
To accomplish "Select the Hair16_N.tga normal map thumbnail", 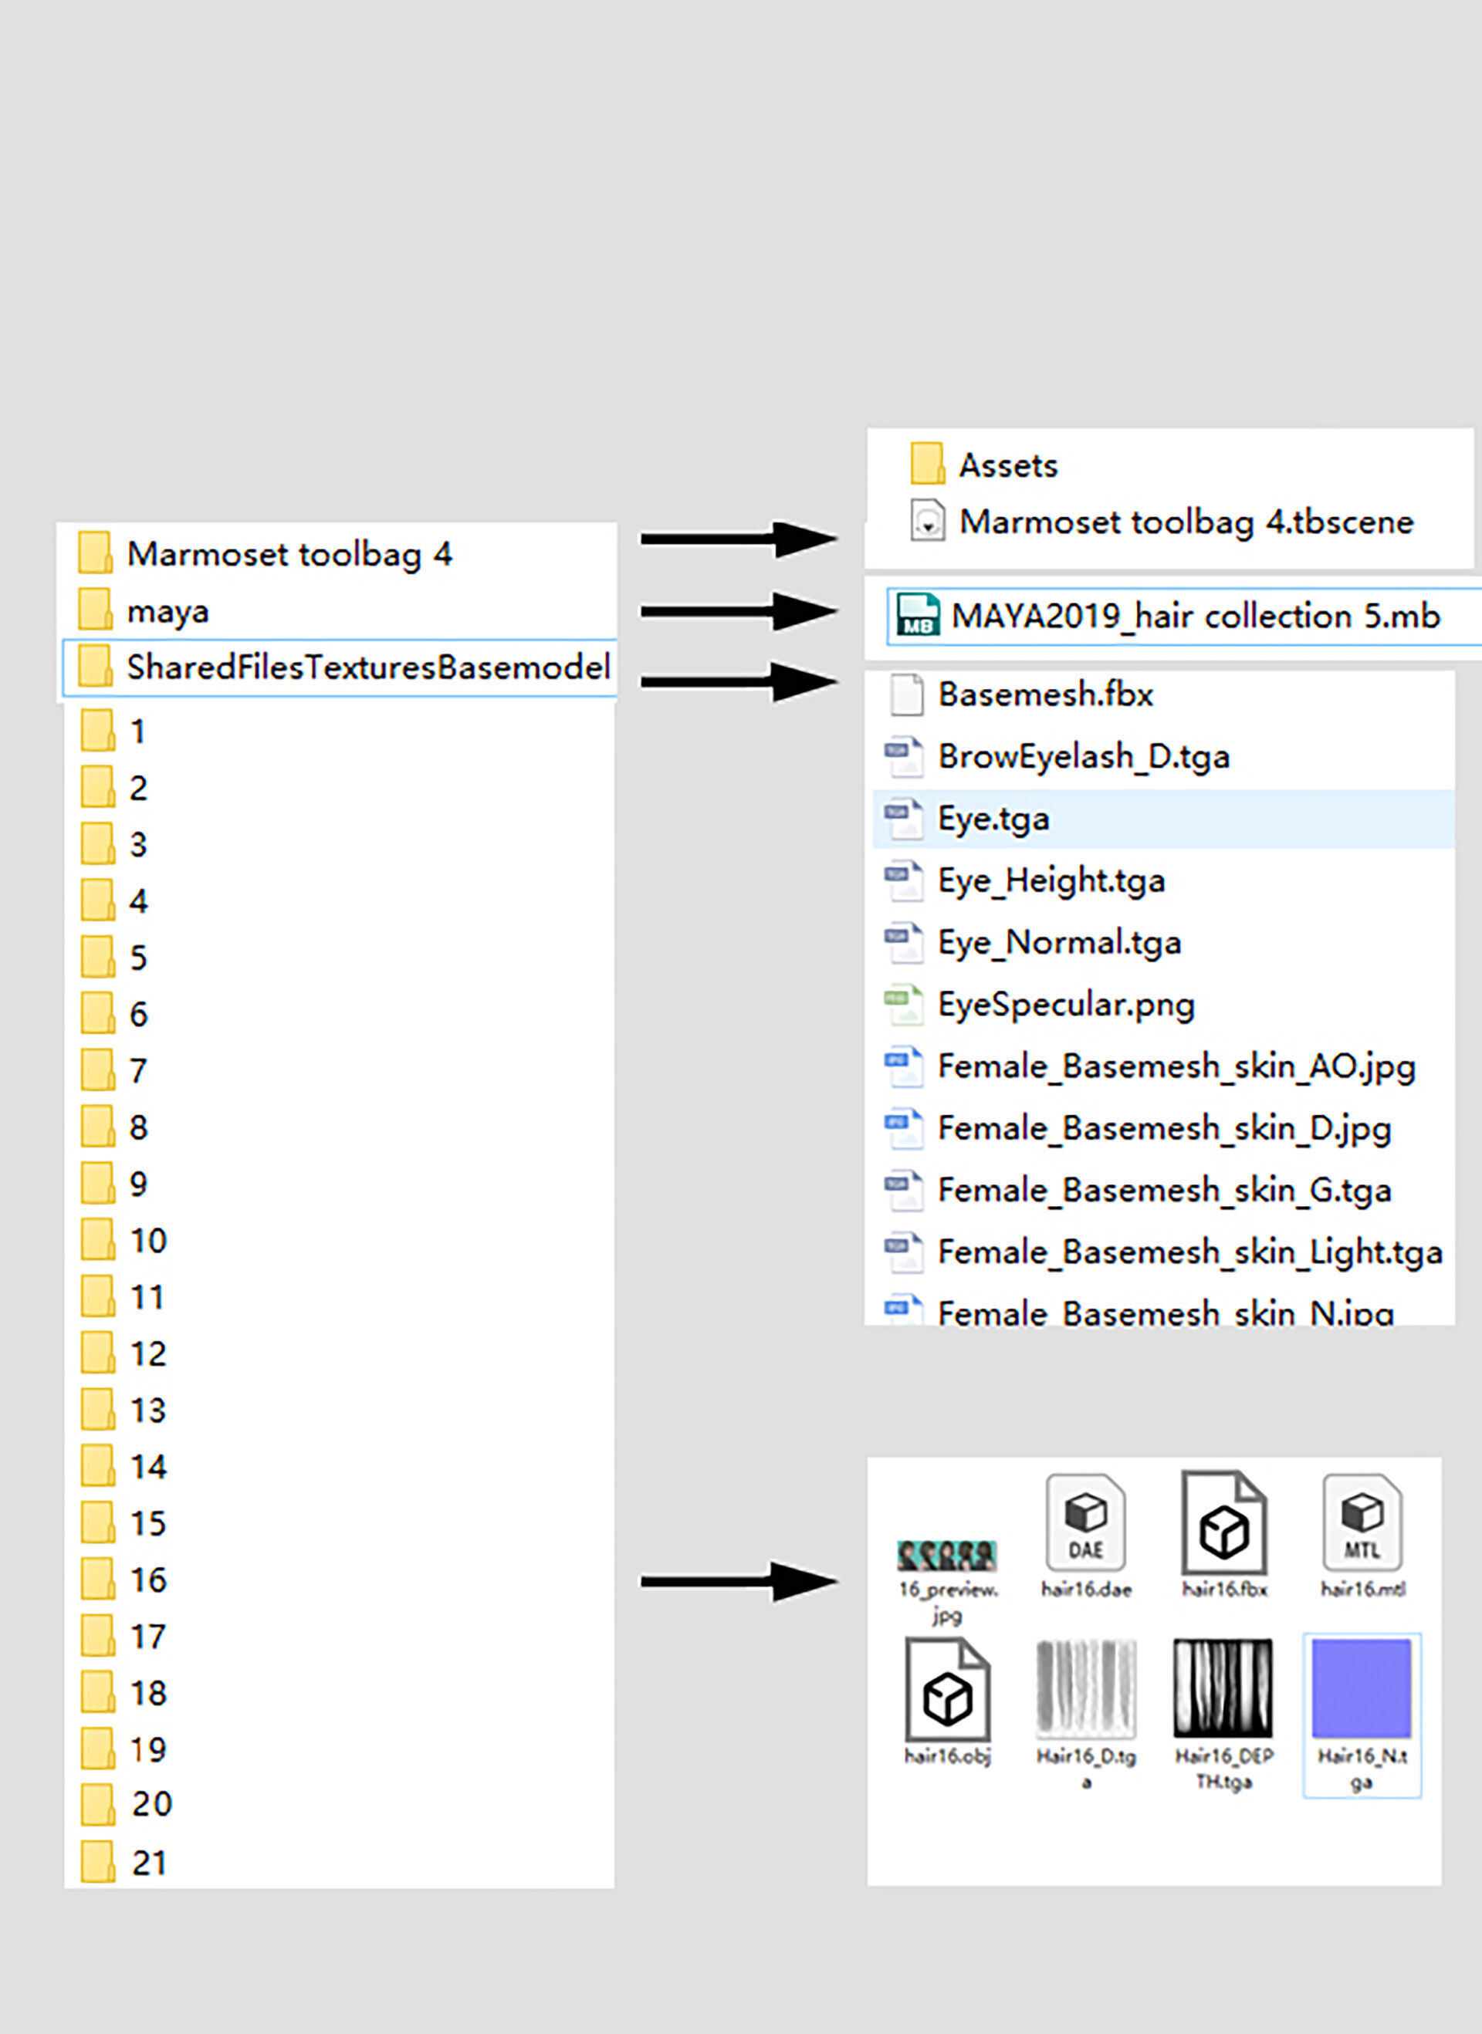I will click(x=1361, y=1691).
